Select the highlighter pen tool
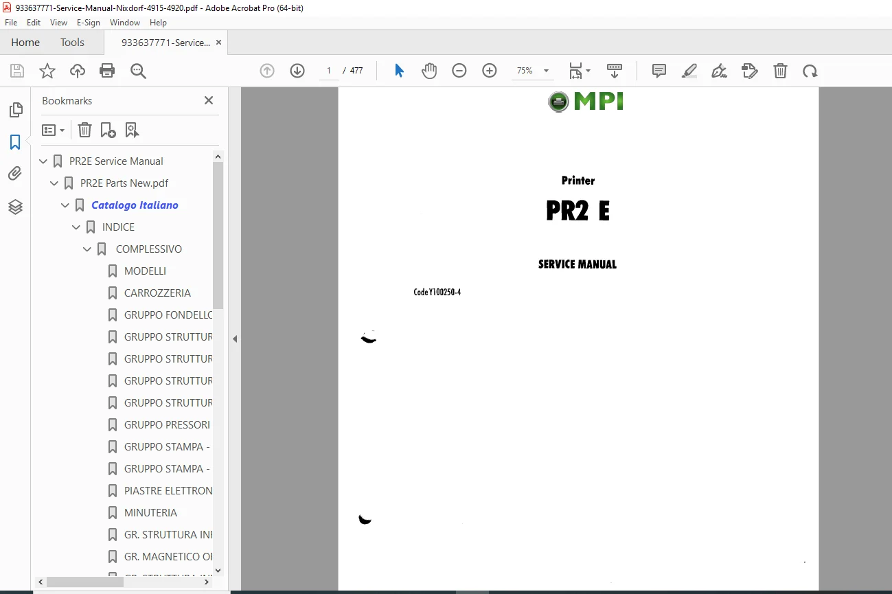The height and width of the screenshot is (594, 892). tap(689, 71)
